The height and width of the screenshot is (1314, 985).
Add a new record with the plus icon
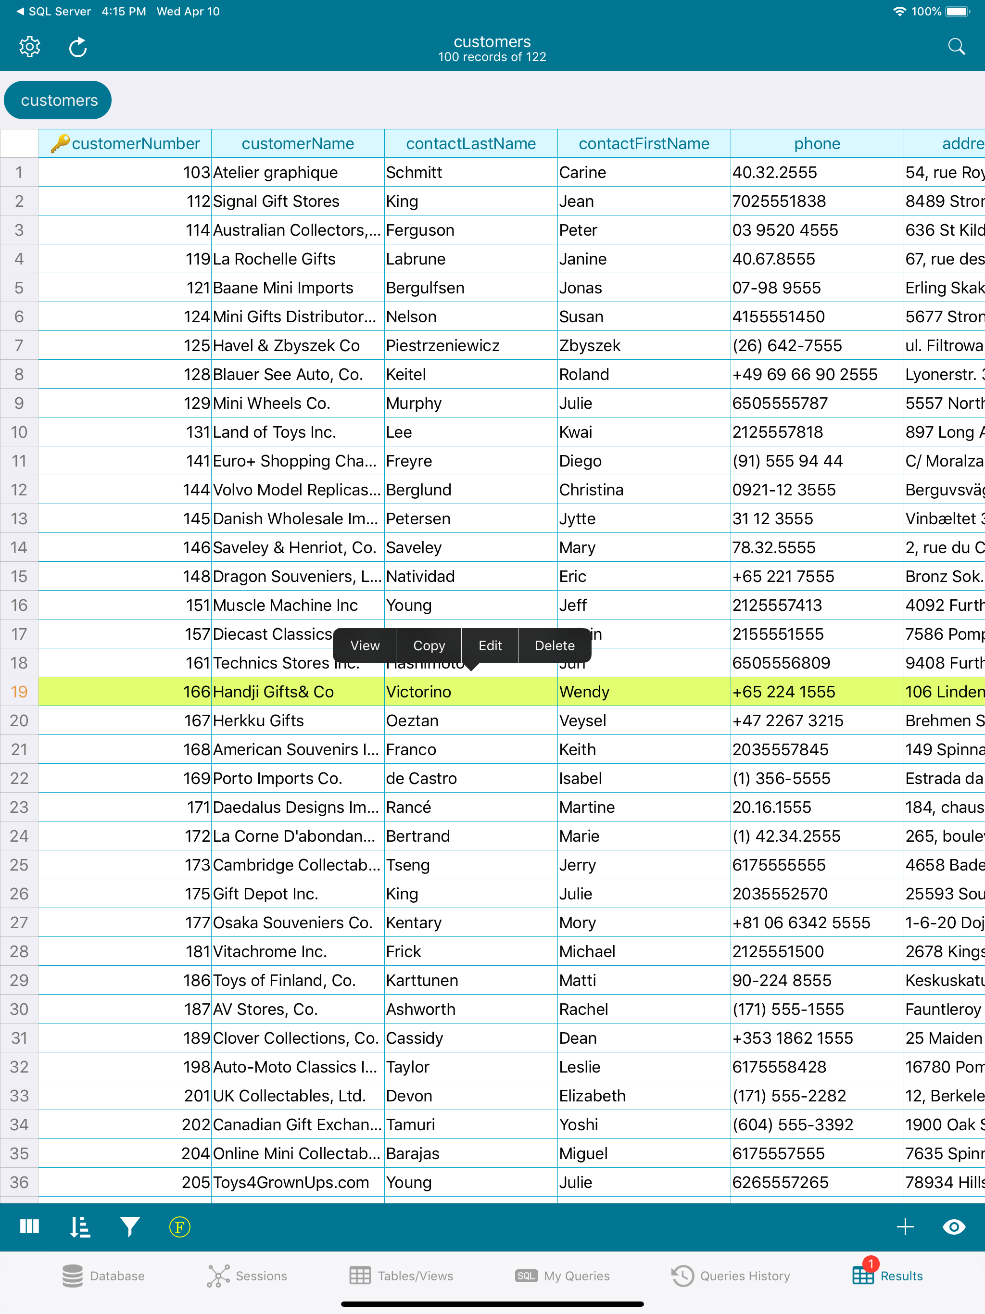tap(905, 1226)
